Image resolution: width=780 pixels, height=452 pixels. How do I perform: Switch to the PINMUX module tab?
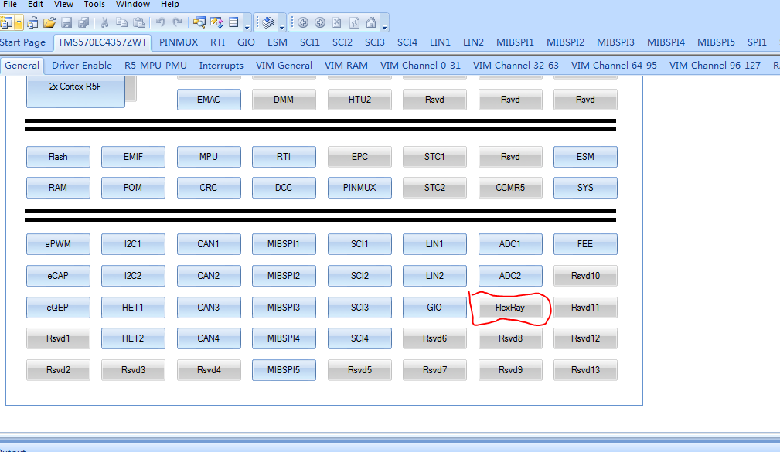tap(179, 42)
